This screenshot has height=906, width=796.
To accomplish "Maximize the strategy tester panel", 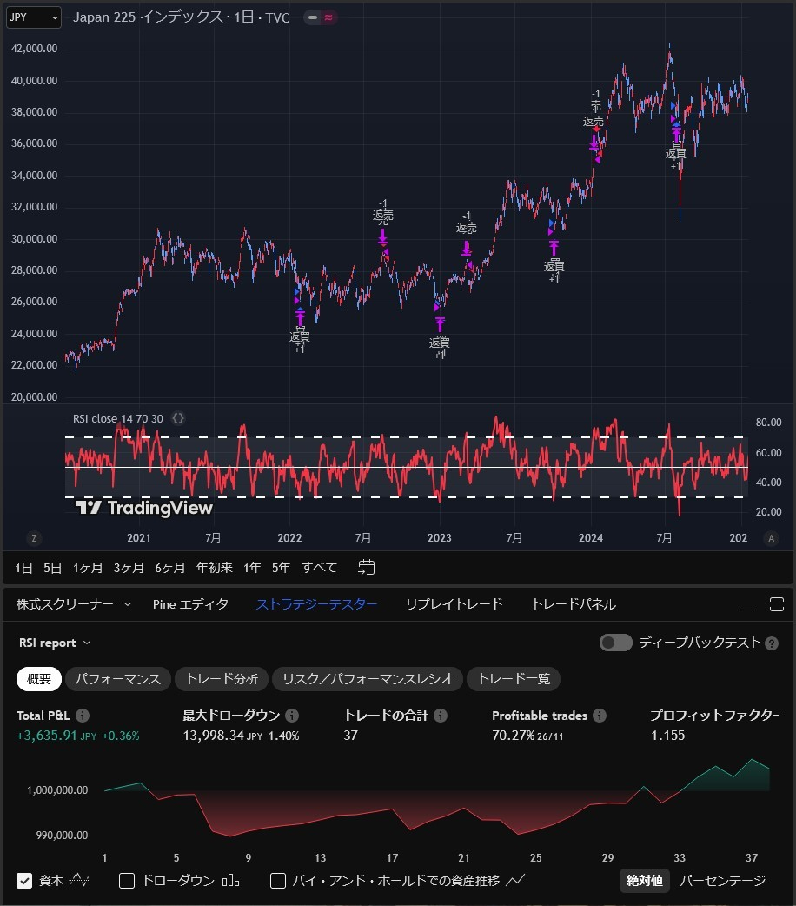I will (778, 603).
